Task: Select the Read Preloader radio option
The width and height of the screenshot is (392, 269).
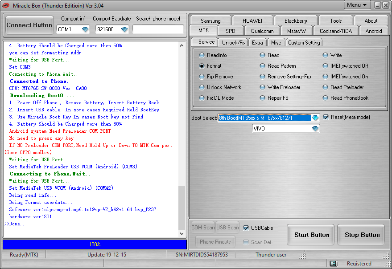Action: click(343, 87)
